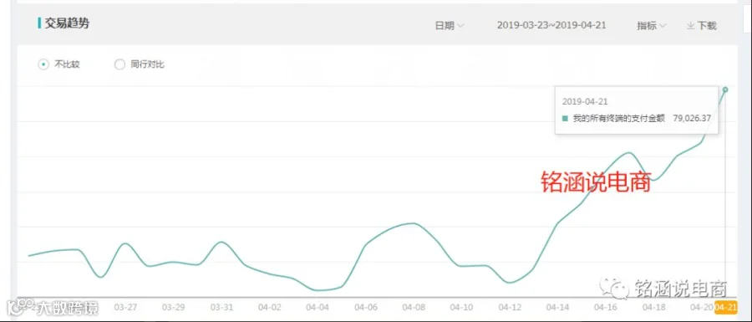Open the 日期 dropdown
Viewport: 752px width, 322px height.
(x=450, y=26)
